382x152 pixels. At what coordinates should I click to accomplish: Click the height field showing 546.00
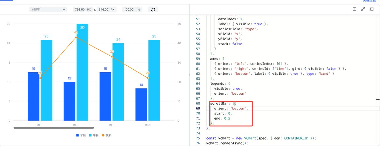click(x=104, y=10)
